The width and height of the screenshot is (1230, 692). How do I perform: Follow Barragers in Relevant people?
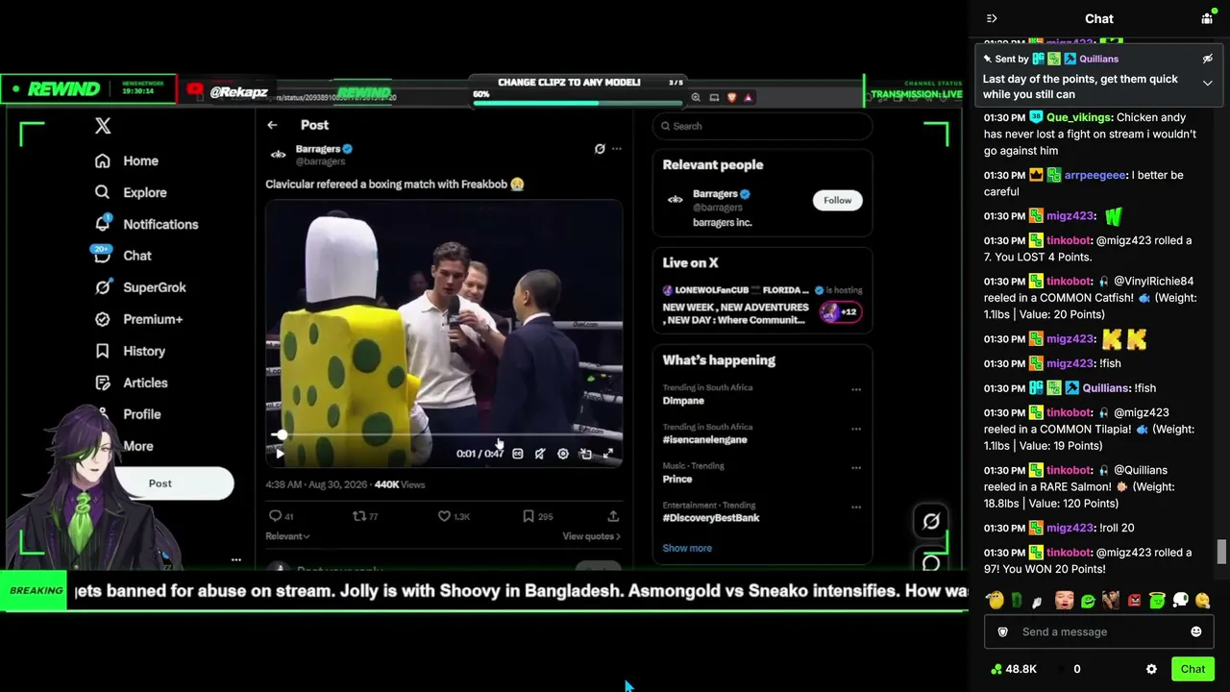point(837,200)
